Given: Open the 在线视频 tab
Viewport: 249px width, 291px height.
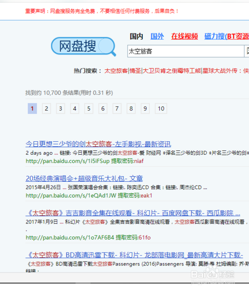Looking at the screenshot, I should [x=184, y=36].
